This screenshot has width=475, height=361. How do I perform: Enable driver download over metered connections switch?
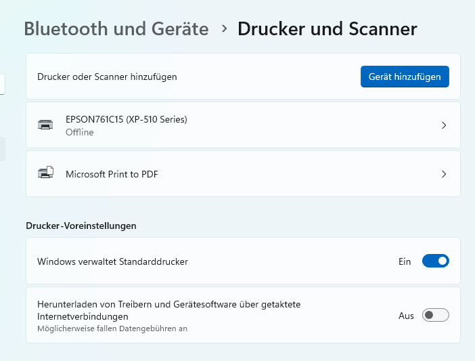[435, 316]
